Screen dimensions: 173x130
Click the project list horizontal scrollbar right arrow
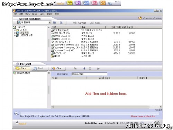(161, 107)
